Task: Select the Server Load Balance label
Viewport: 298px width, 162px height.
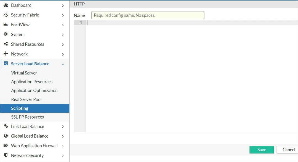Action: point(30,64)
